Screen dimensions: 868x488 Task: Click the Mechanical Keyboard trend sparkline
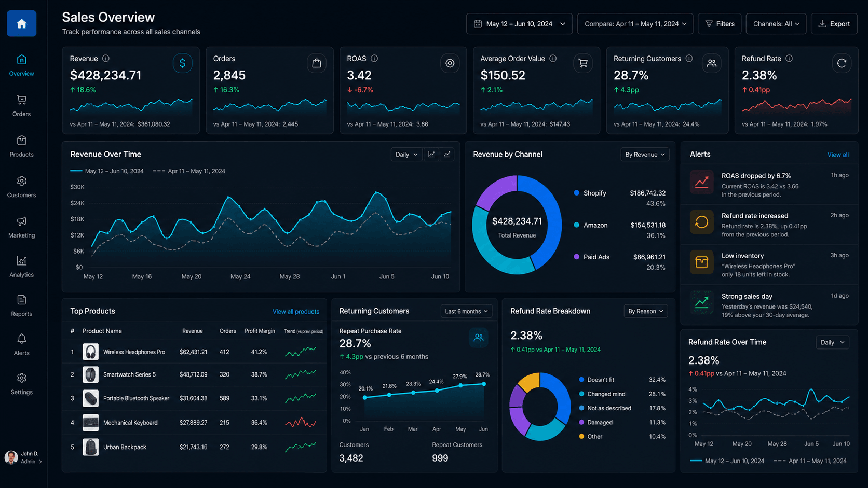301,423
